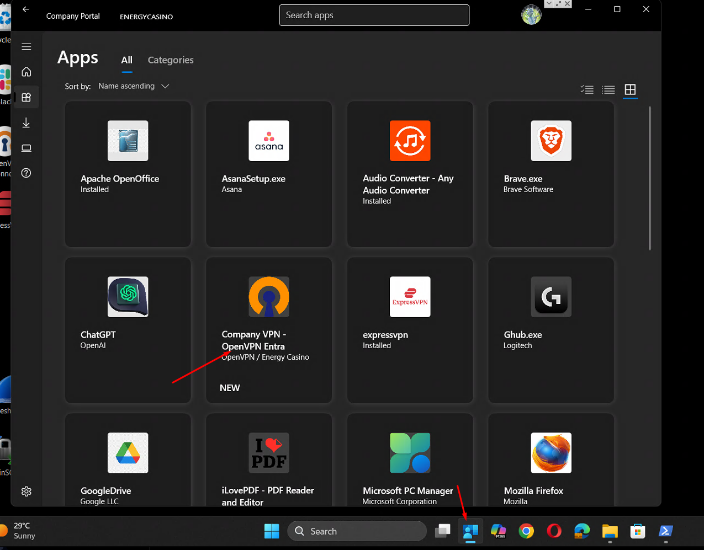Open the Sort by Name ascending dropdown
The height and width of the screenshot is (550, 704).
[x=134, y=86]
